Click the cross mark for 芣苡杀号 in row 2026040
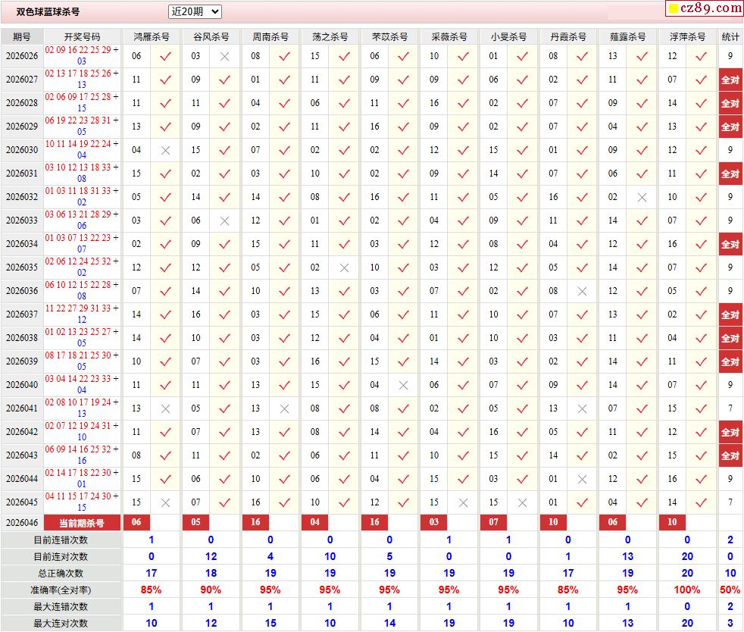Viewport: 744px width, 632px height. pos(403,385)
